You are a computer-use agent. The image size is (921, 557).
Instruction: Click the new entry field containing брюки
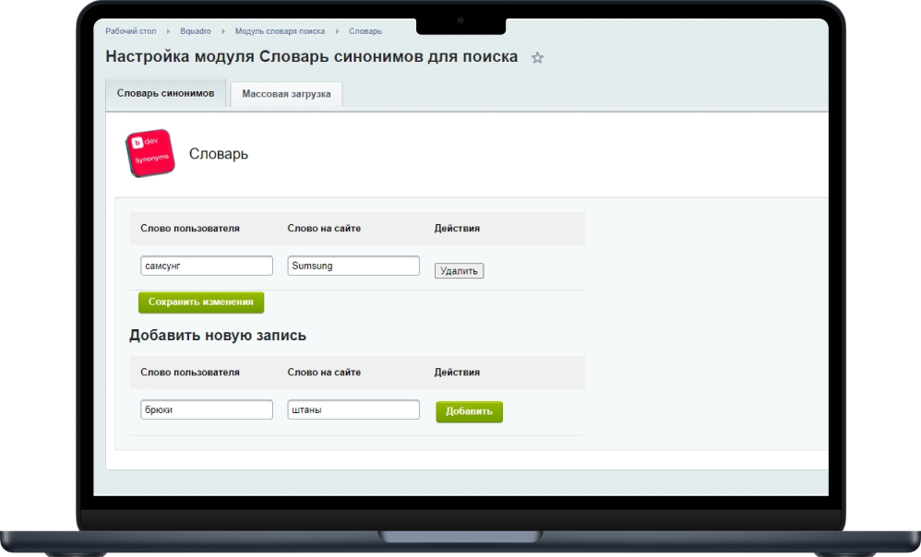point(207,409)
